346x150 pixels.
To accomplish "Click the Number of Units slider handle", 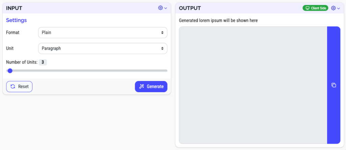I will (10, 71).
